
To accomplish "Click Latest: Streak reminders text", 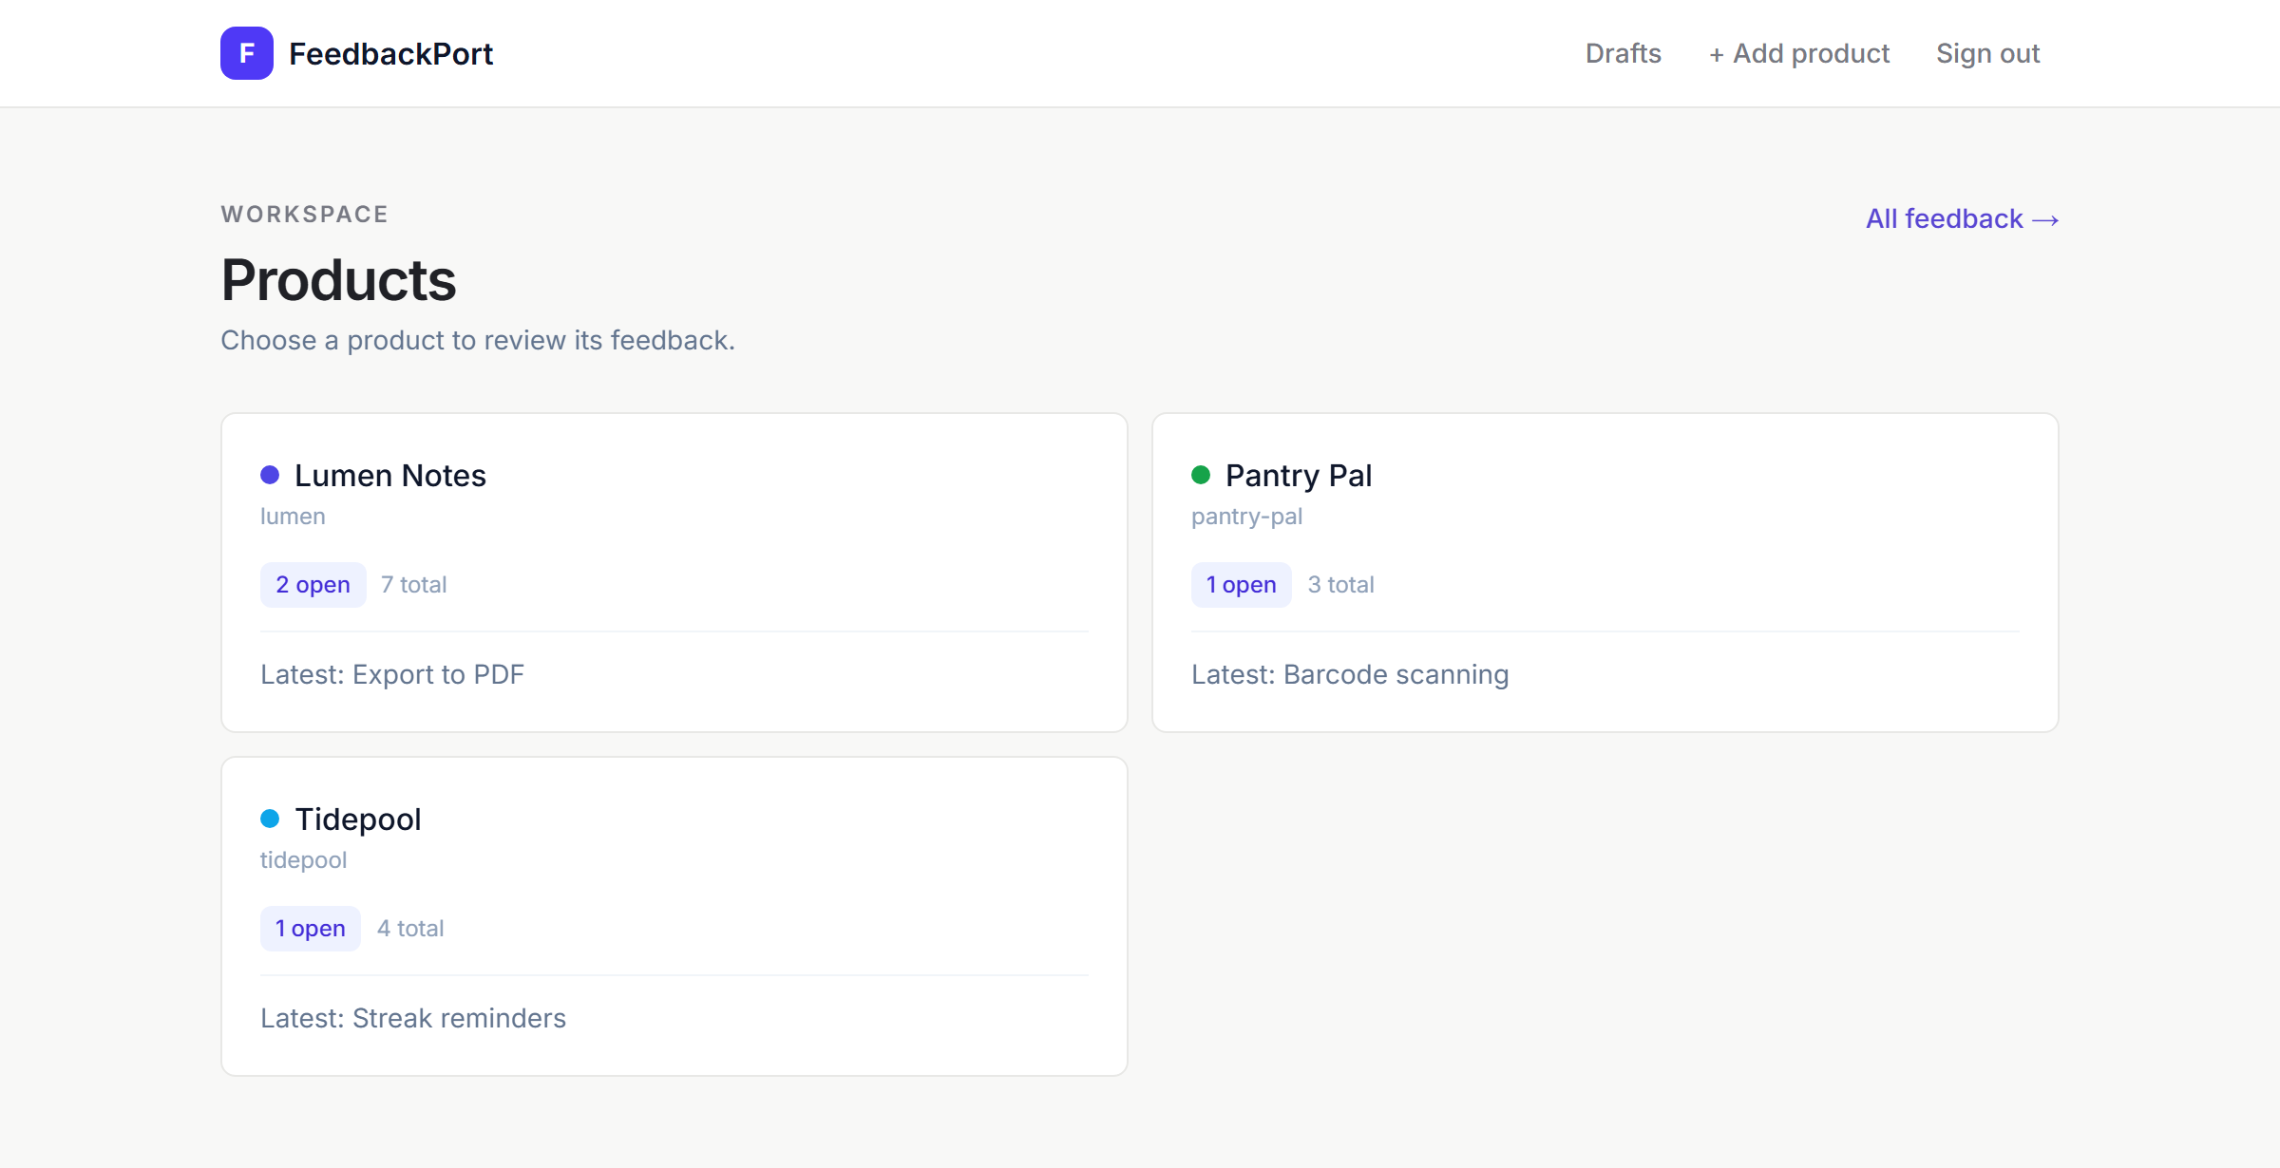I will point(413,1018).
